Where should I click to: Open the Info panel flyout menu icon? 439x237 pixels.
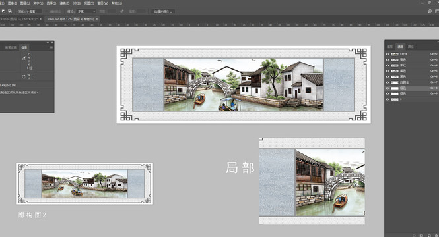(51, 47)
